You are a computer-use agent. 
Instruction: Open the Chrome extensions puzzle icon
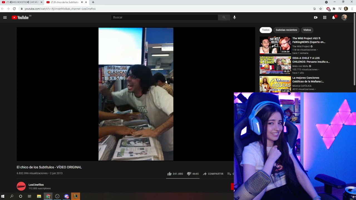click(334, 9)
